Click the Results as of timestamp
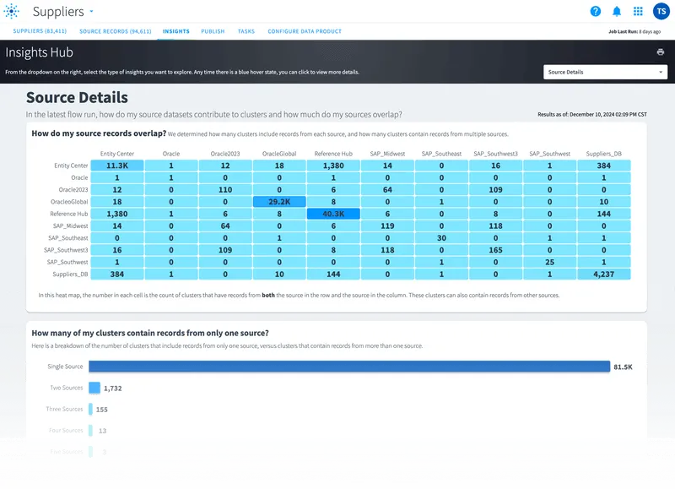This screenshot has height=489, width=675. (592, 115)
